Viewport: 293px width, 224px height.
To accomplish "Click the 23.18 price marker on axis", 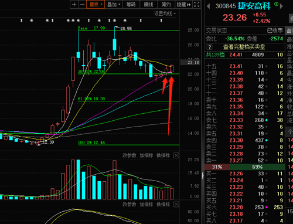I will click(190, 63).
